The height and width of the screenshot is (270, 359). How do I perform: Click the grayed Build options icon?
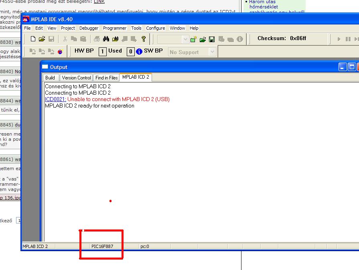click(221, 39)
